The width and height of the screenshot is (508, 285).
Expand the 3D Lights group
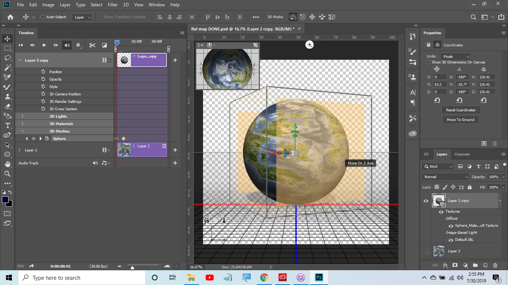pos(22,116)
